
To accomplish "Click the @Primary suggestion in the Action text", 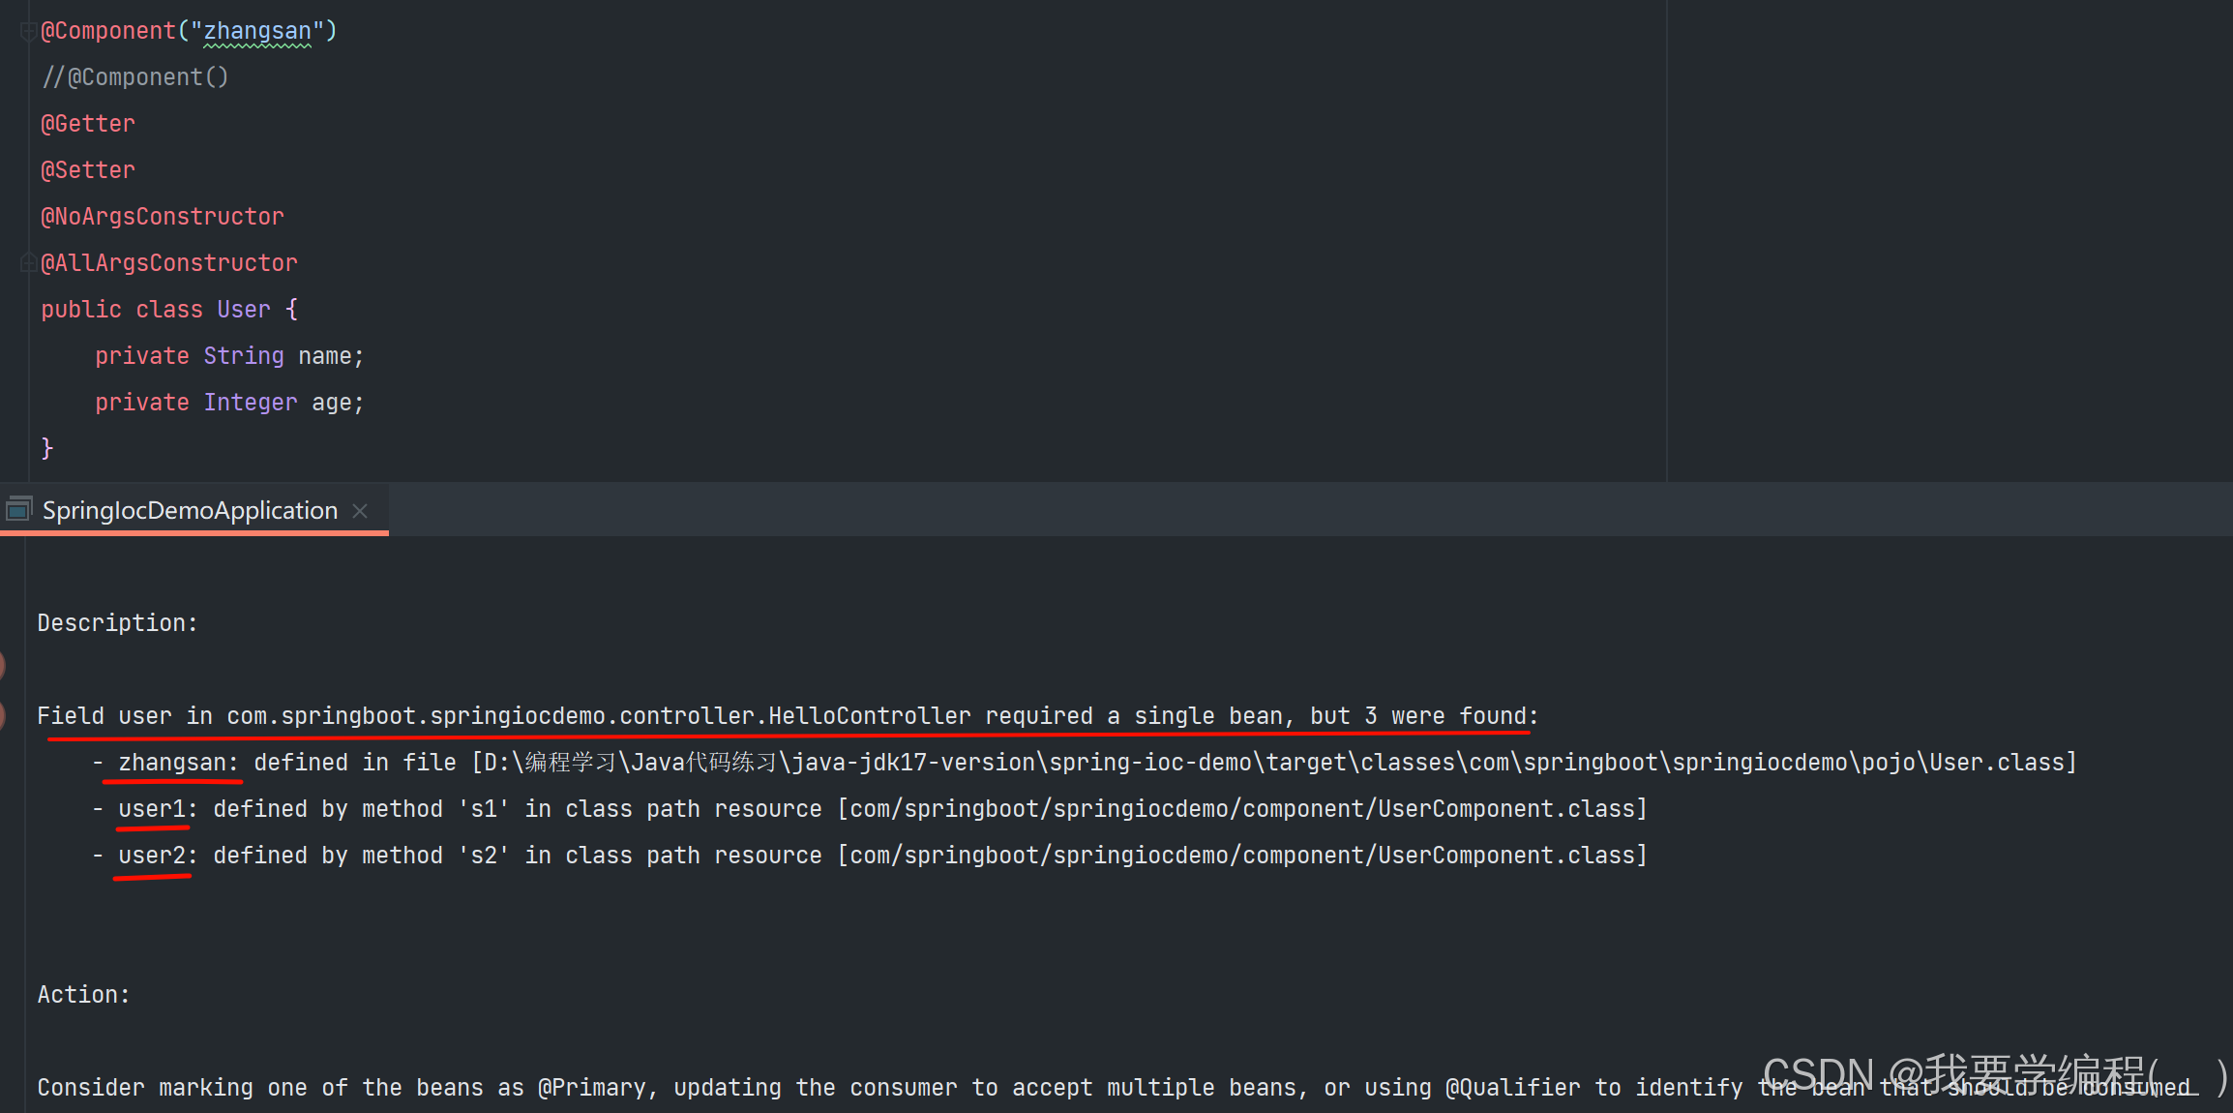I will tap(592, 1088).
